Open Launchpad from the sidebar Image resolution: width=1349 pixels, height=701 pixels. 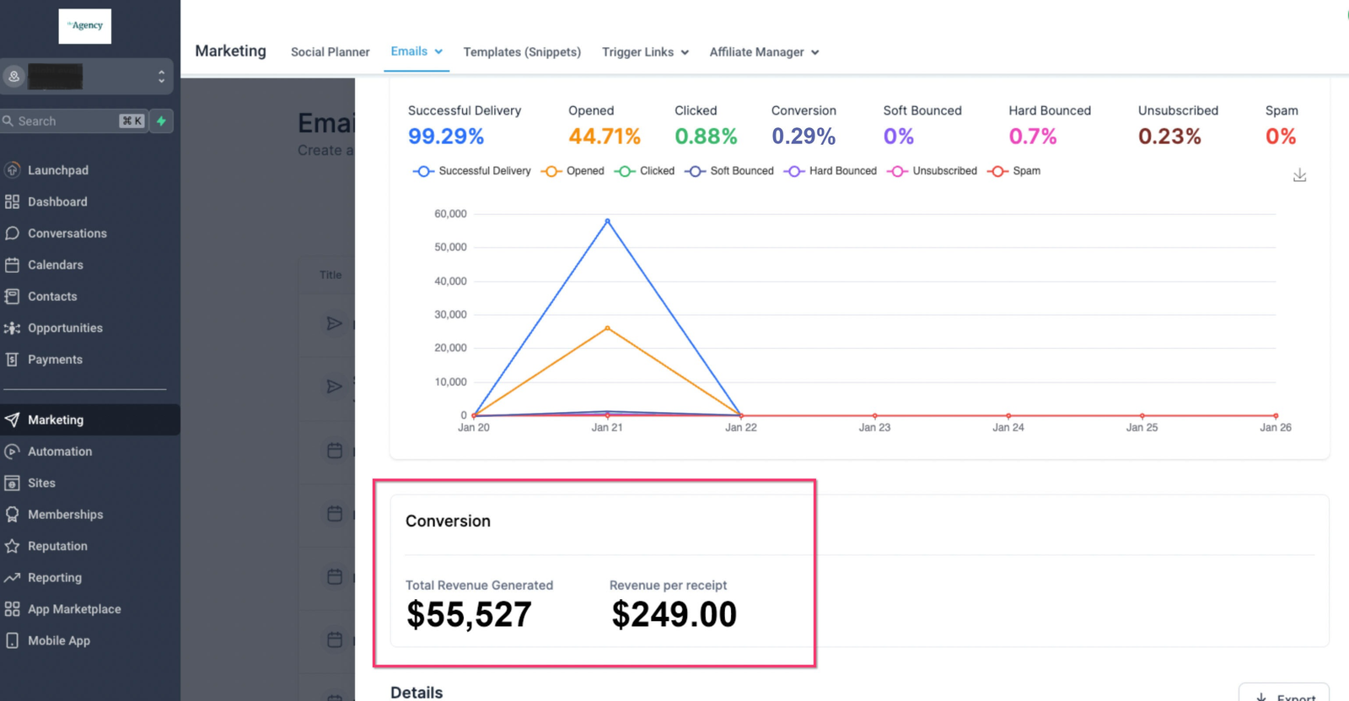pyautogui.click(x=57, y=170)
